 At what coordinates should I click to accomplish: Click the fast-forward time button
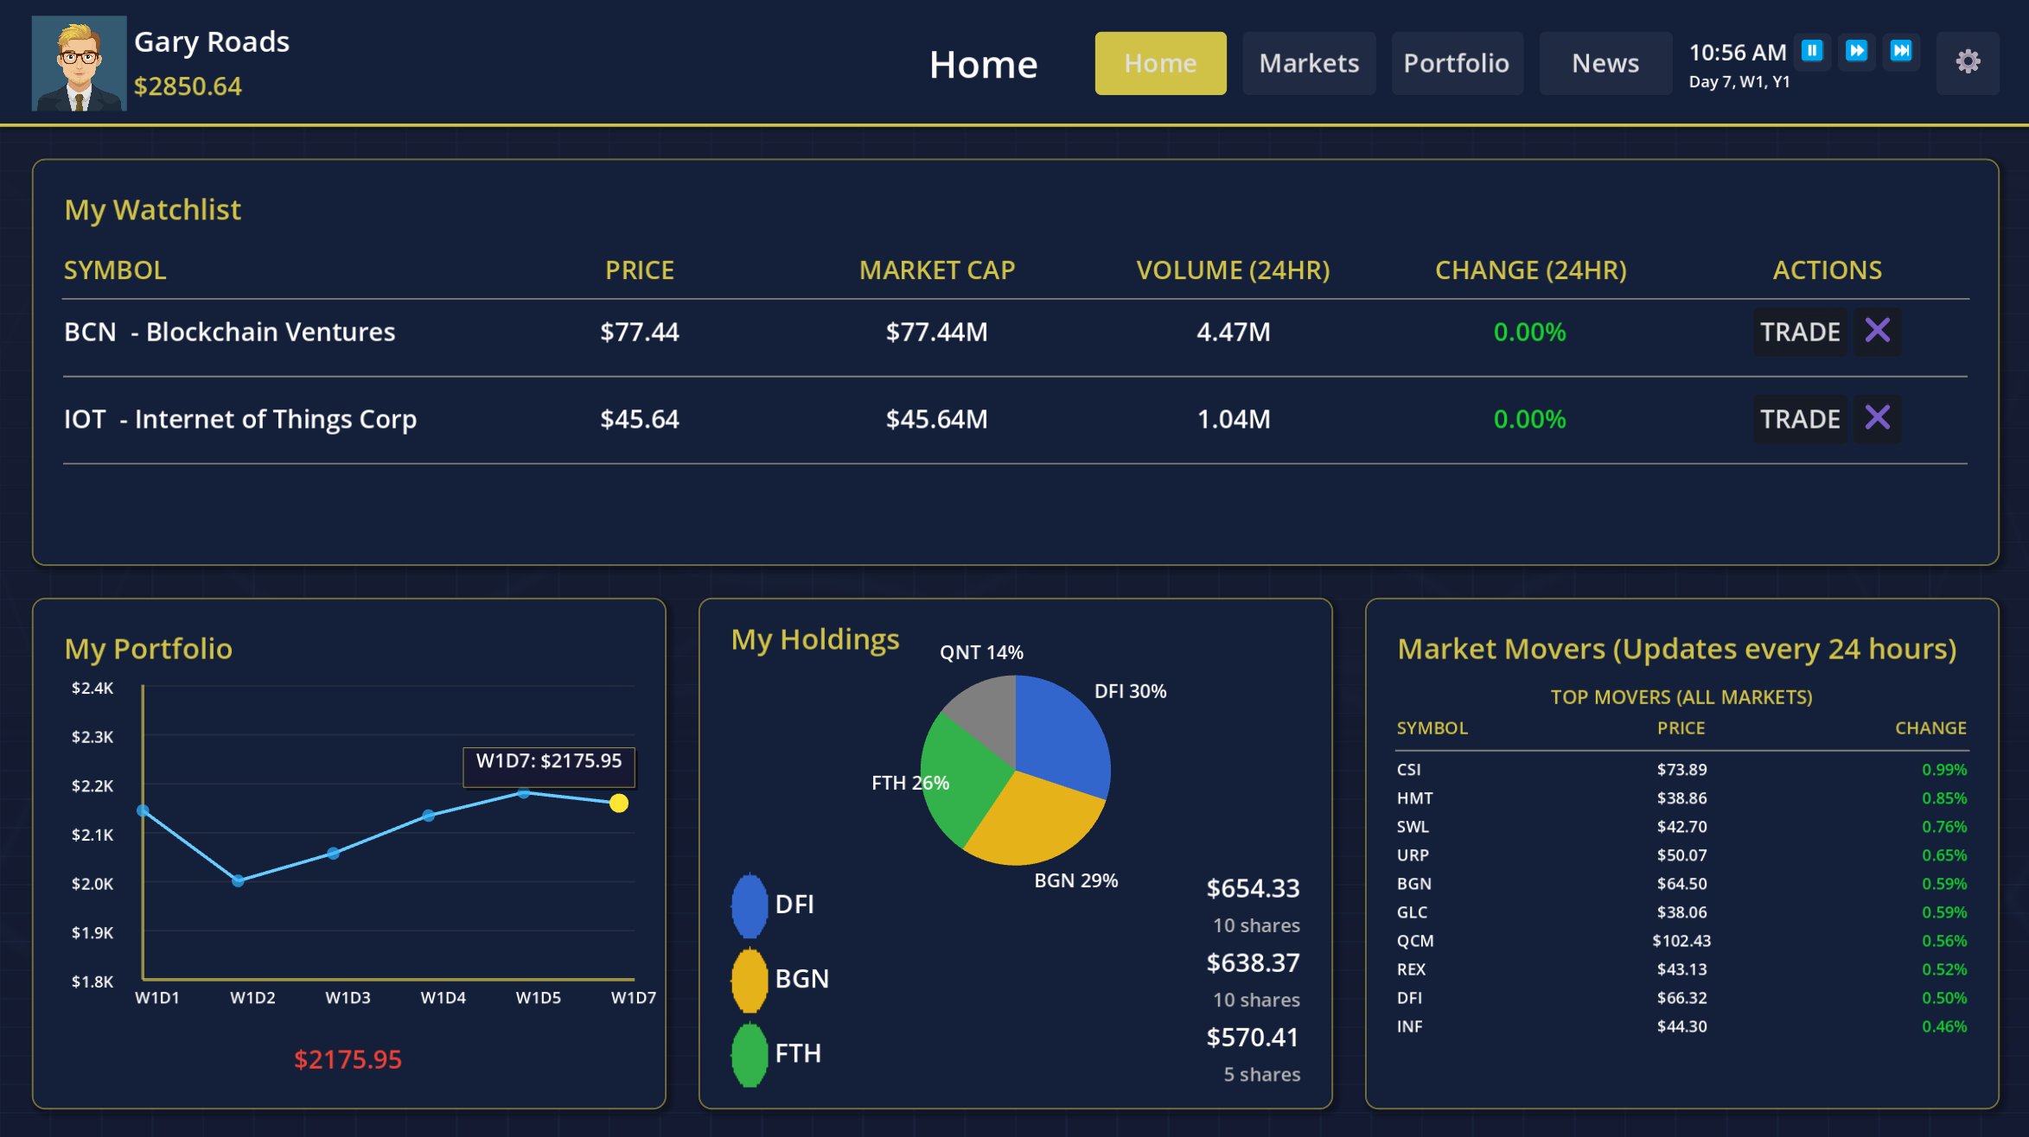1856,51
